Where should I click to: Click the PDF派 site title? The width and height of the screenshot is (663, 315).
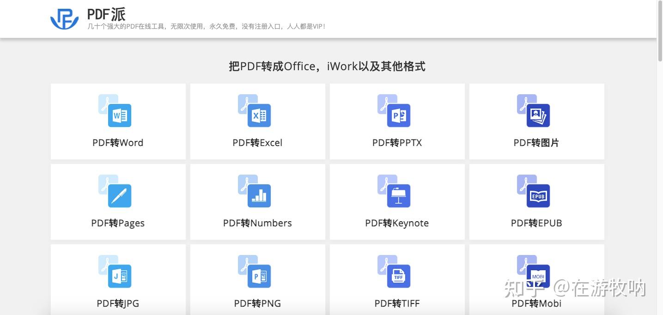pos(106,14)
